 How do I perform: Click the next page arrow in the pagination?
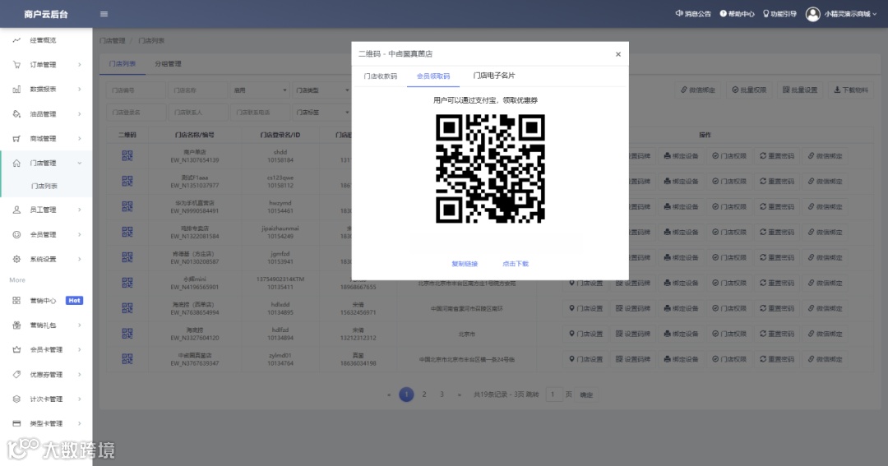coord(460,394)
